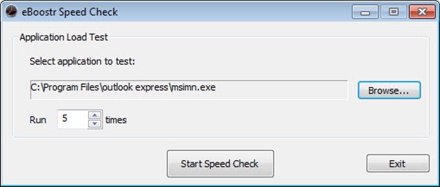
Task: Click into the run count number field
Action: pos(73,119)
